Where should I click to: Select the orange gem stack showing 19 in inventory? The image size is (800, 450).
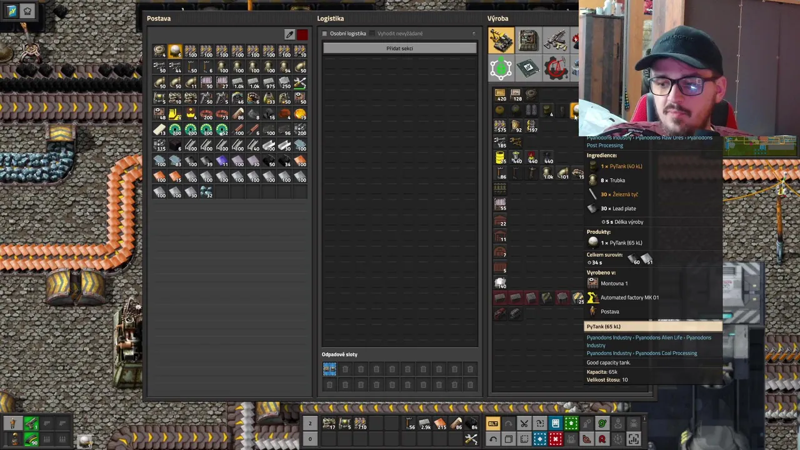click(x=300, y=114)
